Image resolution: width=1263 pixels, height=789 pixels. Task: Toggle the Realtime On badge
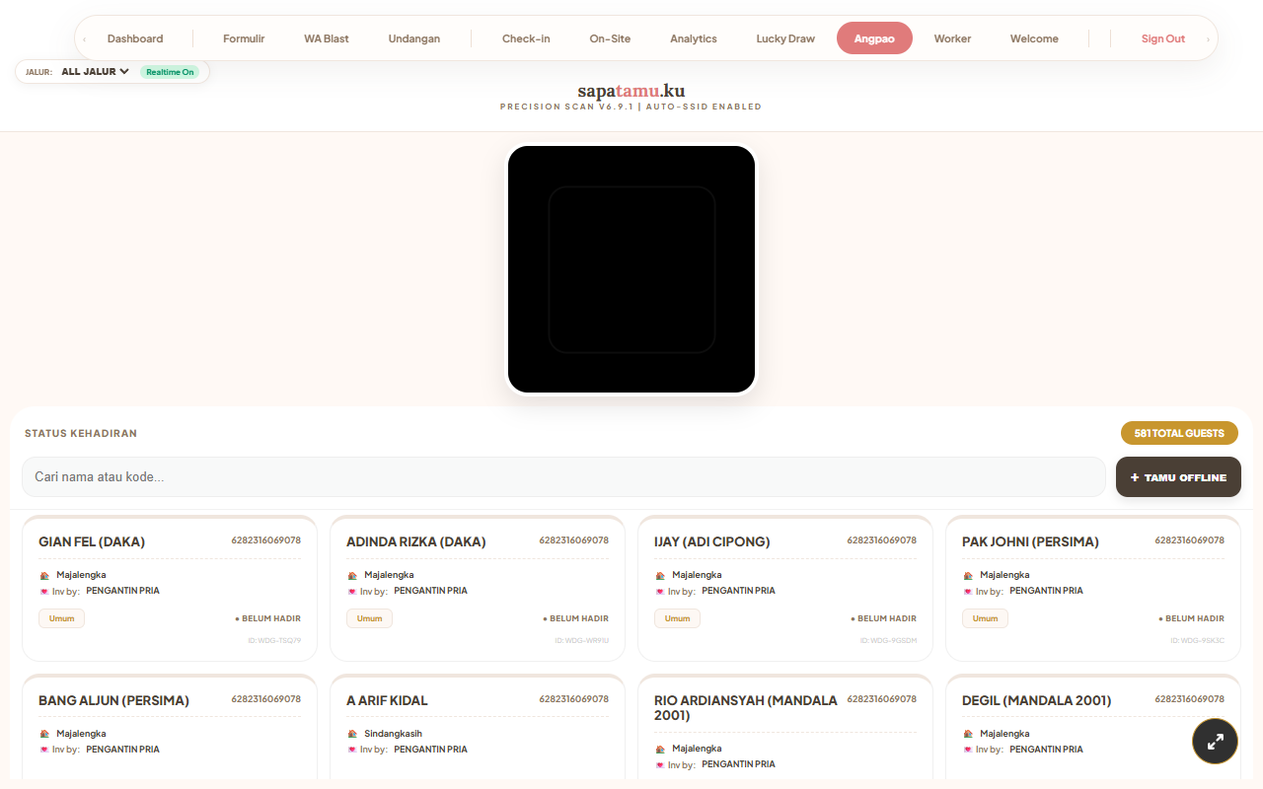[x=170, y=72]
